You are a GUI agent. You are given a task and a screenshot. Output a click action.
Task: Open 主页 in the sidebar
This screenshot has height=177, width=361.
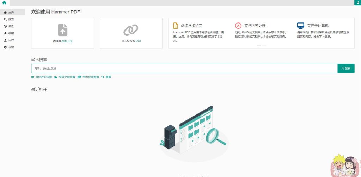13,12
